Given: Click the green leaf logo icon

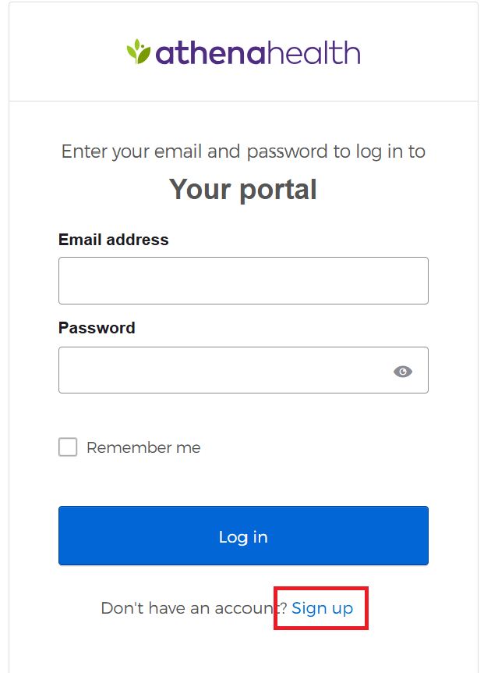Looking at the screenshot, I should pos(140,52).
